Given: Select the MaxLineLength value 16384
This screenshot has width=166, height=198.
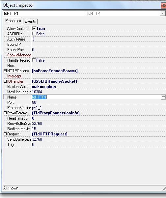Looking at the screenshot, I should click(x=37, y=92).
